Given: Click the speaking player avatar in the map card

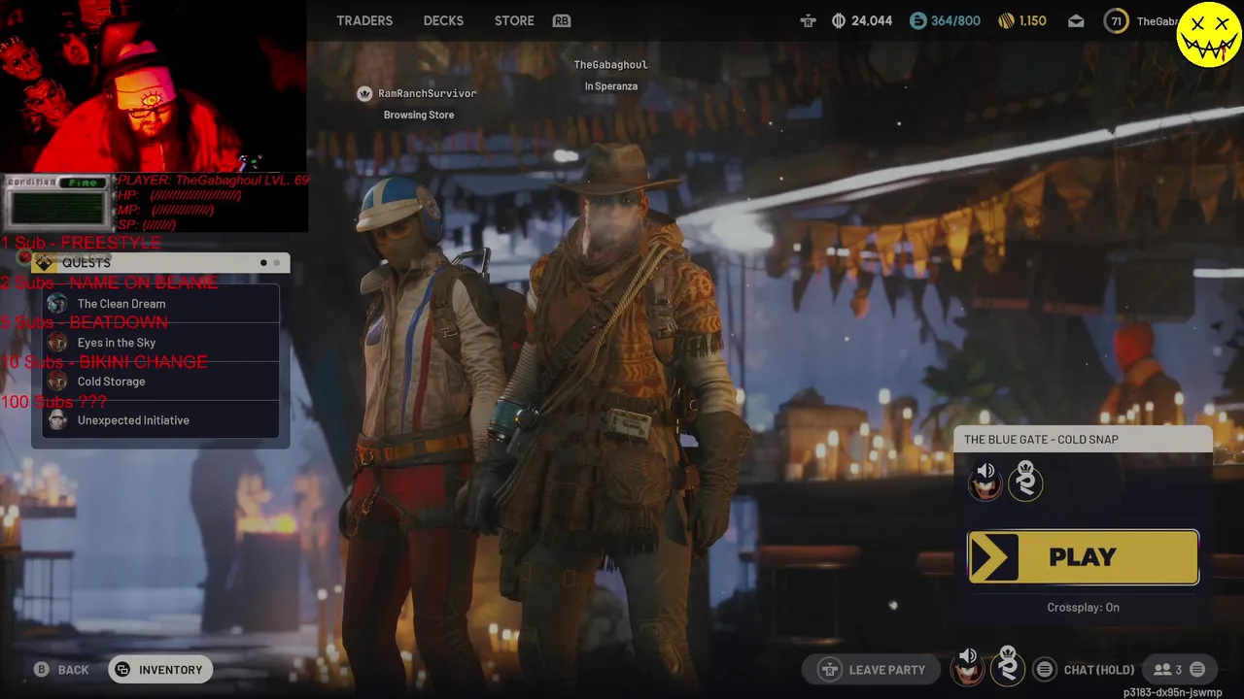Looking at the screenshot, I should click(985, 482).
